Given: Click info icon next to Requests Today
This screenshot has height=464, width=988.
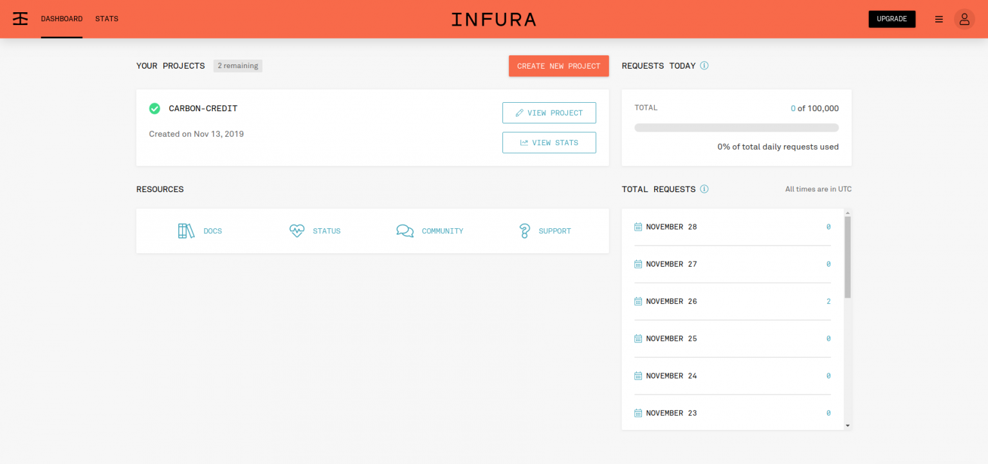Looking at the screenshot, I should [x=704, y=66].
